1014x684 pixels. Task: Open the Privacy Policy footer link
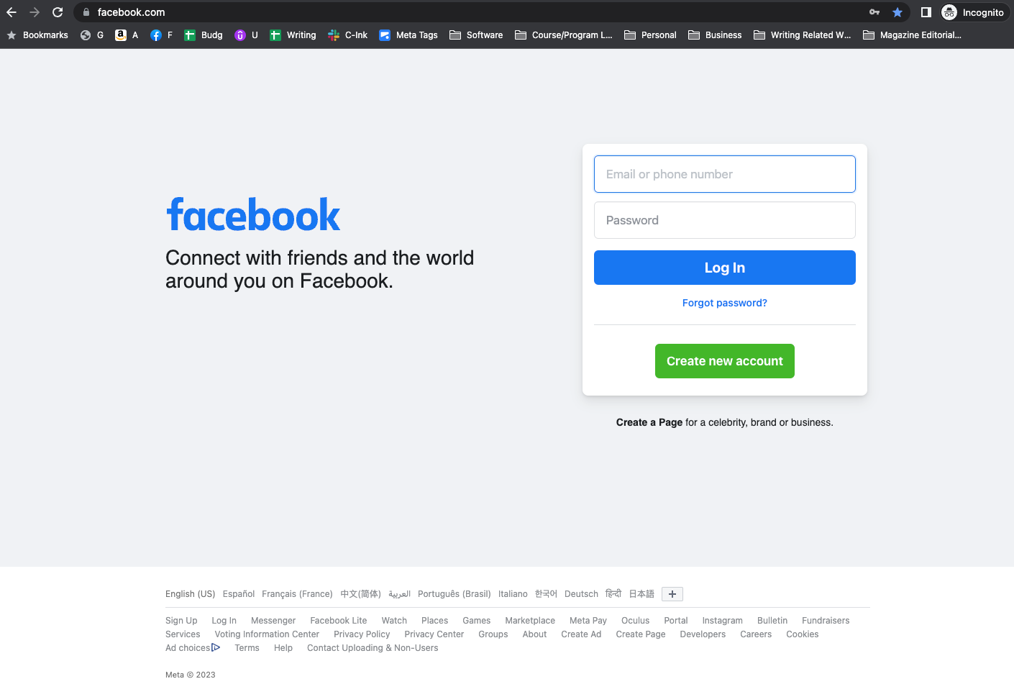362,634
